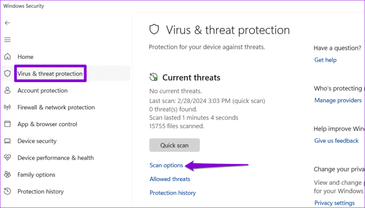
Task: Click the Device performance heart icon
Action: 8,158
